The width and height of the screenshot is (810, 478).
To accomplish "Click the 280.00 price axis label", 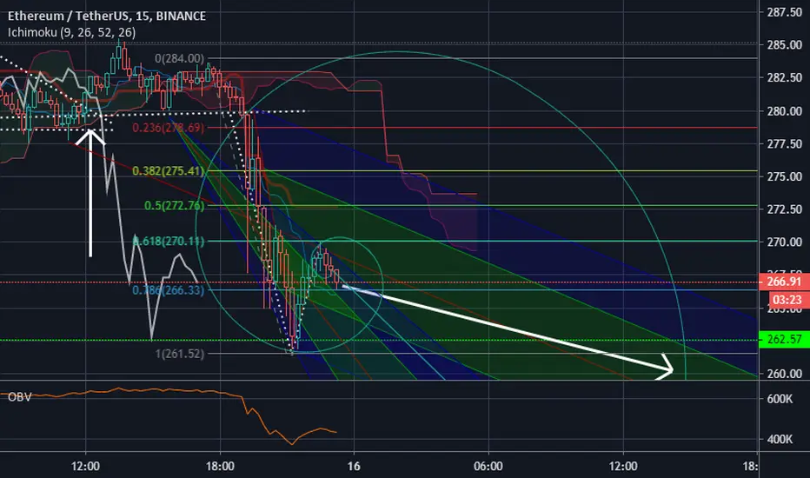I will point(784,111).
